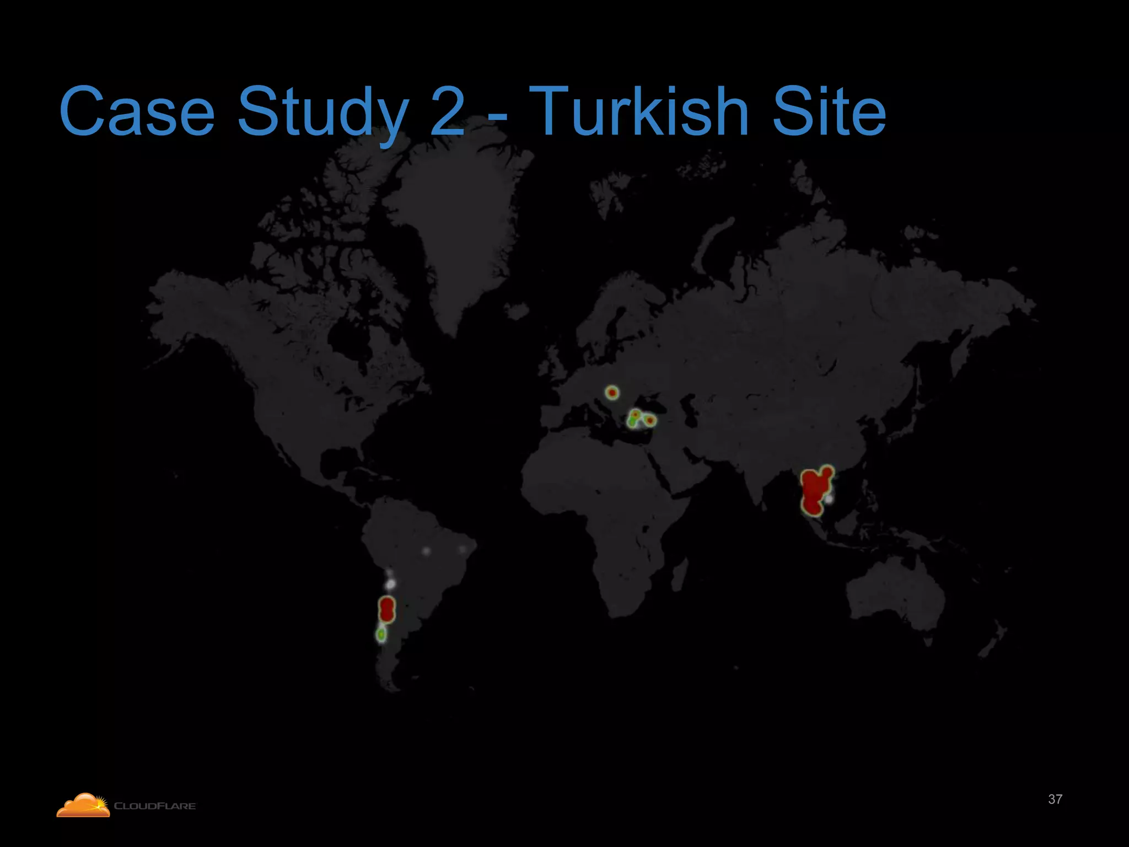Click the 'CloudFlare' wordmark text
Screen dimensions: 1129x847
pos(154,806)
